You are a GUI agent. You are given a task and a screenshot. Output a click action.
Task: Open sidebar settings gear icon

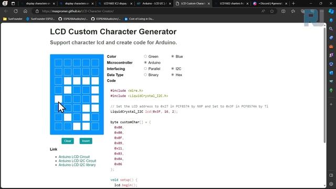(x=331, y=184)
